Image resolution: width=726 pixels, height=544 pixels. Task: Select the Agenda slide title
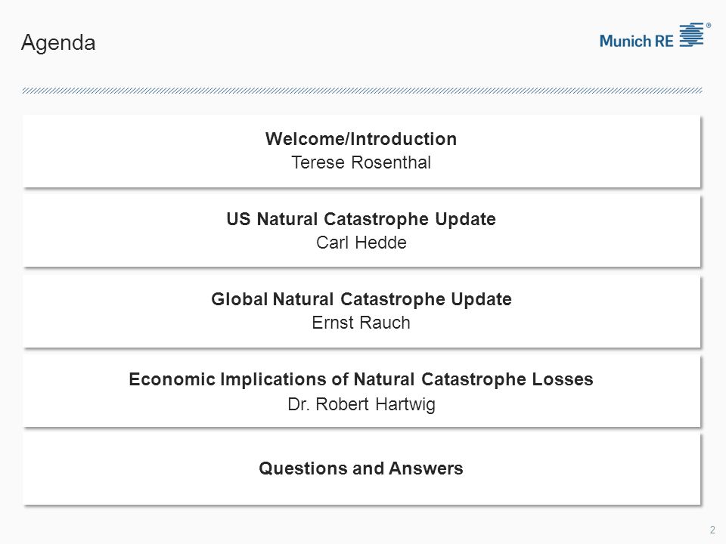point(58,43)
